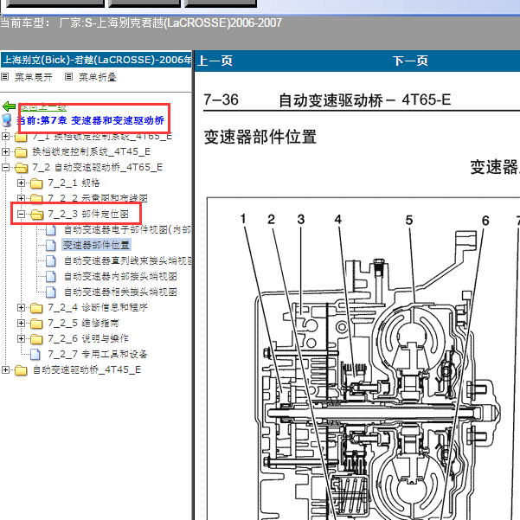Click document icon of 7_2_7 专用工具和设备
Screen dimensions: 520x520
(x=35, y=355)
